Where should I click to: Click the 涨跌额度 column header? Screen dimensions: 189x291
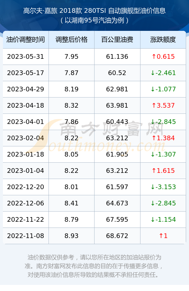163,40
